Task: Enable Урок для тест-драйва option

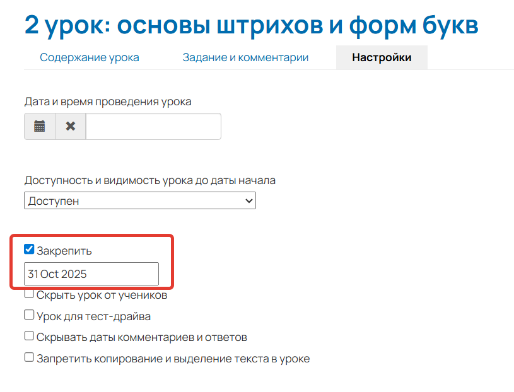Action: click(x=28, y=314)
